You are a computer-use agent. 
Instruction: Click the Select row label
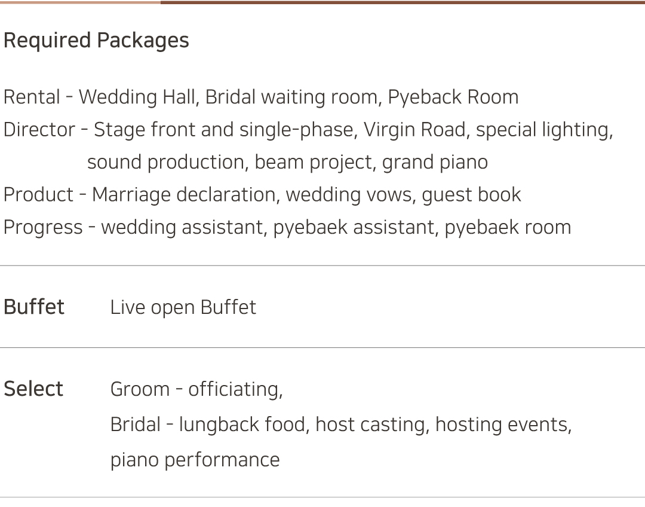pyautogui.click(x=33, y=389)
